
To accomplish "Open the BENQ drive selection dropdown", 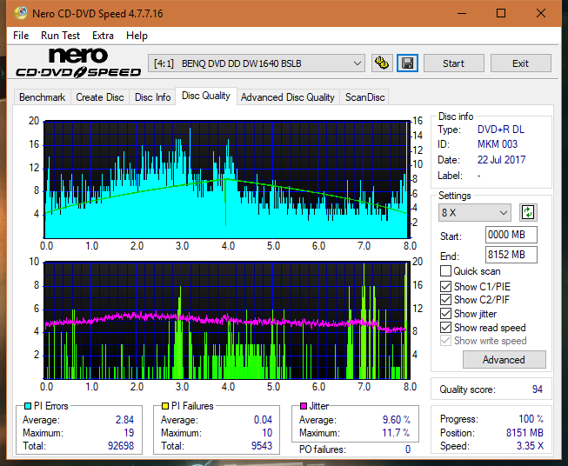I will (257, 63).
